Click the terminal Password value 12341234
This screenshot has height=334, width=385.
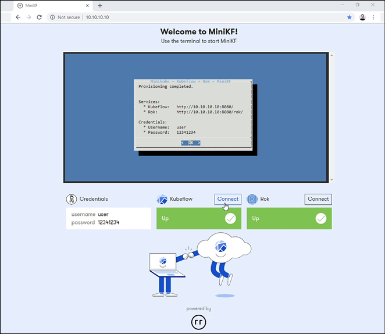186,132
